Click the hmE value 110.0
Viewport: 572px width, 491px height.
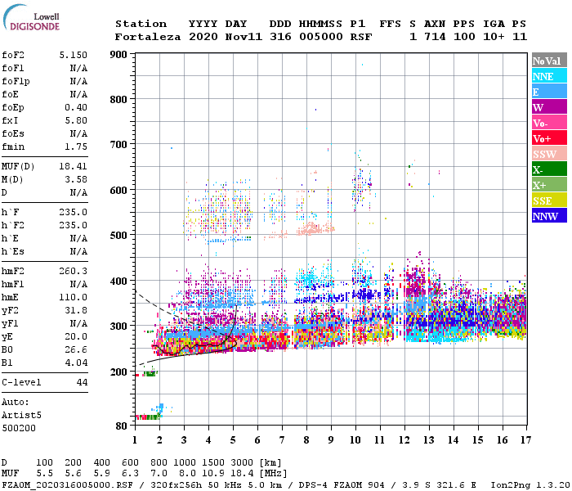(x=74, y=297)
